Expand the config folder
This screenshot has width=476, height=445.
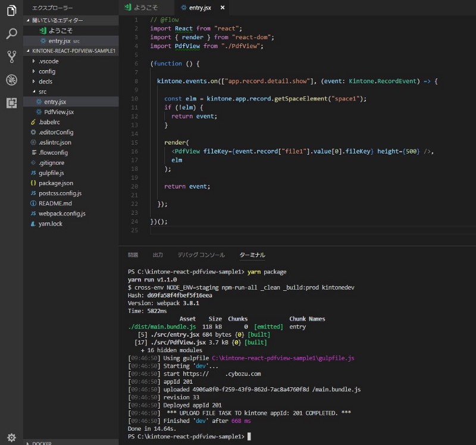47,71
